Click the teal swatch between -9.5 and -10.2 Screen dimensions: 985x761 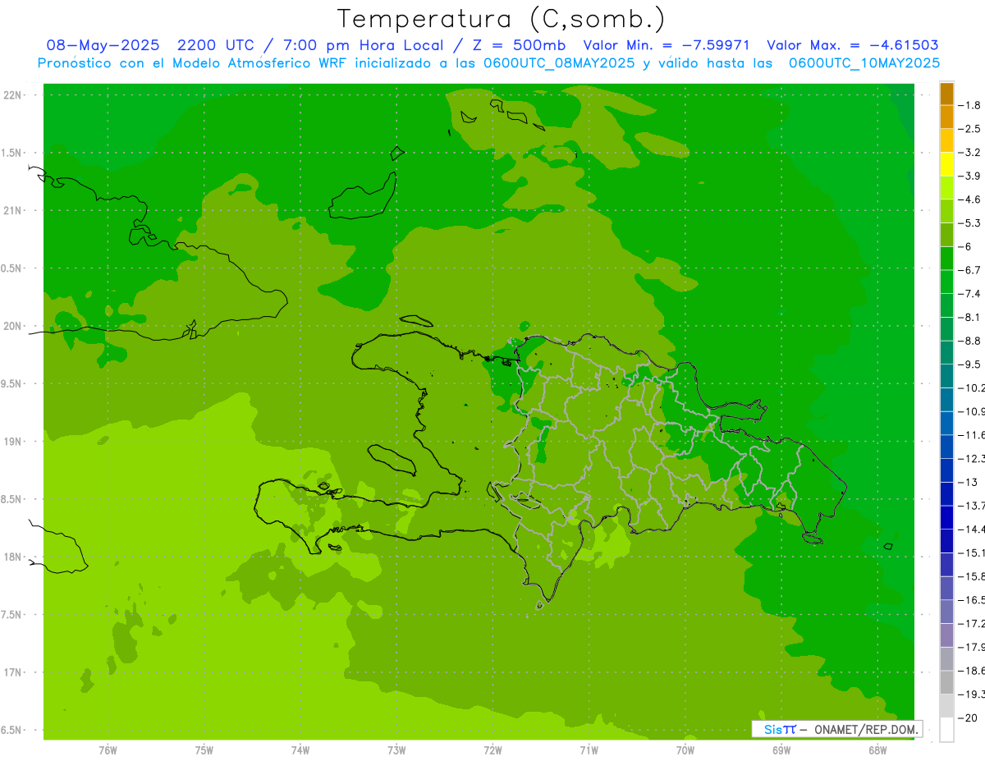(946, 376)
